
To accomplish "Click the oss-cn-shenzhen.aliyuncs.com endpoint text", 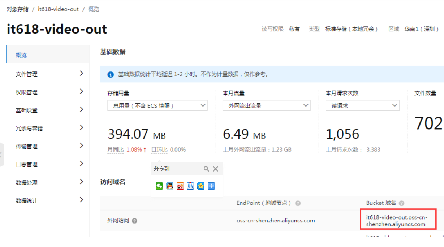I will coord(276,220).
